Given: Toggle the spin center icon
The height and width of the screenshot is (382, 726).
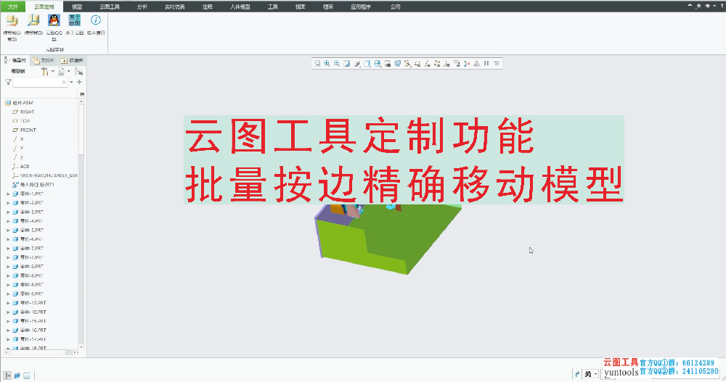Looking at the screenshot, I should click(467, 63).
